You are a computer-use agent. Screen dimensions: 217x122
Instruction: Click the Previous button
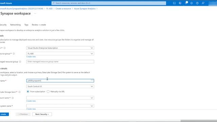tap(23, 114)
